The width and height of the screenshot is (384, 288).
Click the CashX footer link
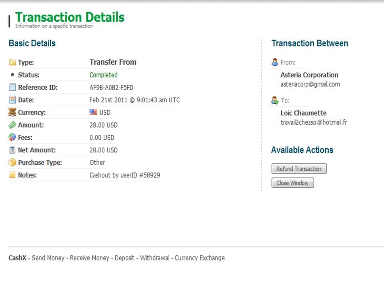click(17, 258)
